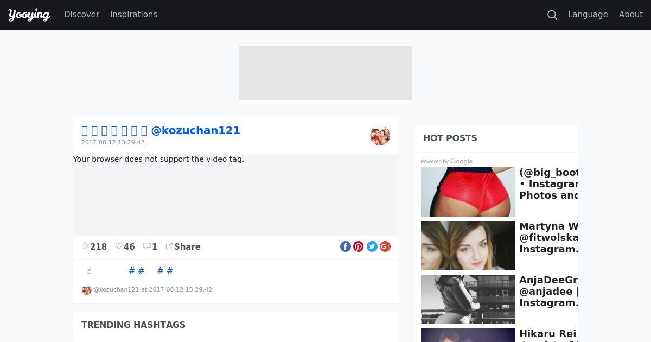Click the video player area

(236, 195)
